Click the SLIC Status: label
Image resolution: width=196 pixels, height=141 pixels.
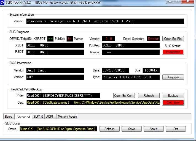pos(173,46)
